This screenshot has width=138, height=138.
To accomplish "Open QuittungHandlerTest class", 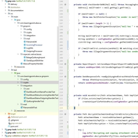I will click(35, 101).
